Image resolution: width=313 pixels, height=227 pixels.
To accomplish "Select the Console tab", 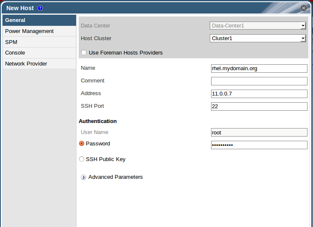I will click(39, 53).
